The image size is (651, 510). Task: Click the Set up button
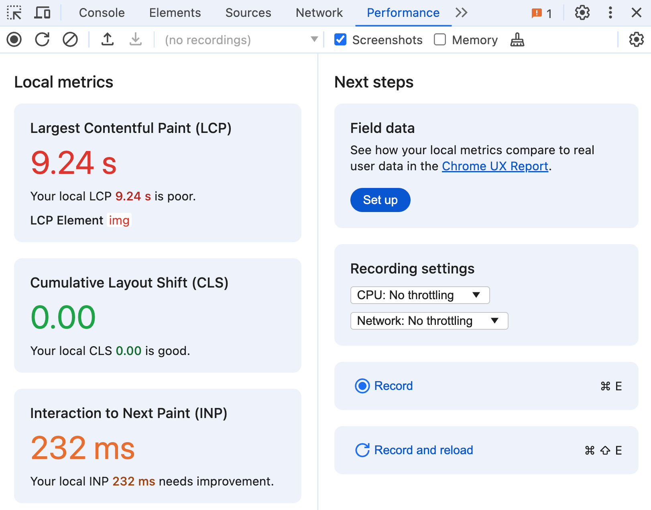380,200
